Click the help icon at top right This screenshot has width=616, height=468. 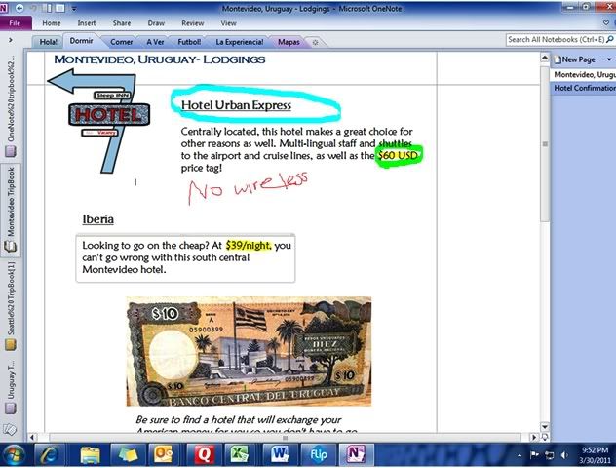tap(614, 23)
